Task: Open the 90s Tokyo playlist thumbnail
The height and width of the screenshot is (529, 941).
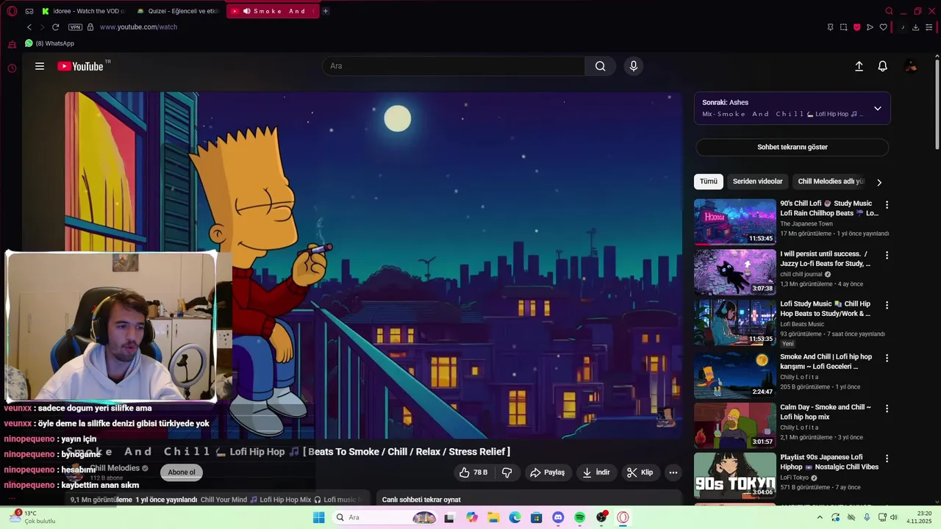Action: coord(735,475)
